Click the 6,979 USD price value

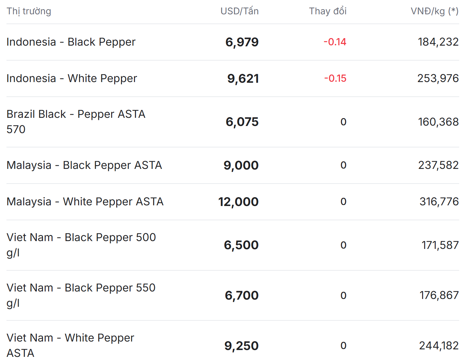[x=242, y=42]
